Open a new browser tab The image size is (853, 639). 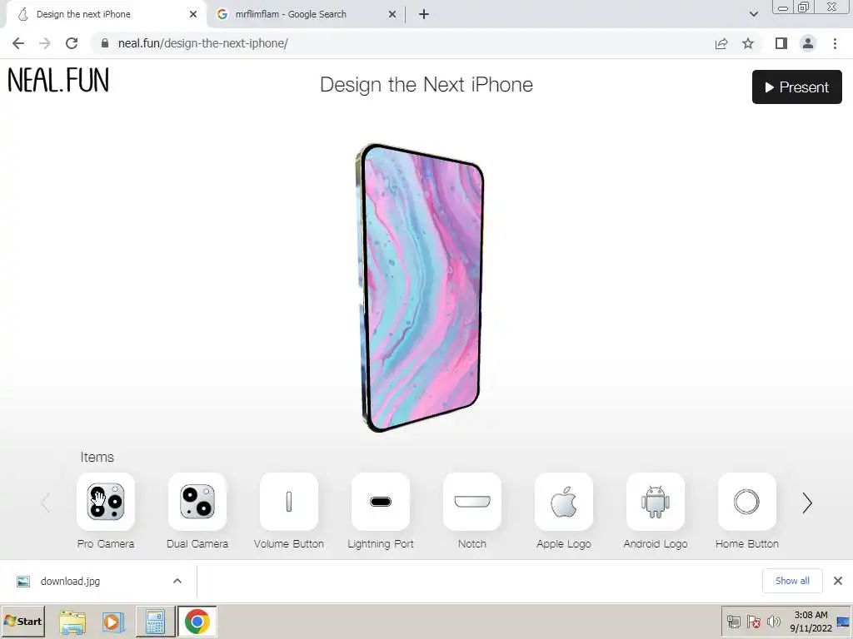[x=424, y=14]
